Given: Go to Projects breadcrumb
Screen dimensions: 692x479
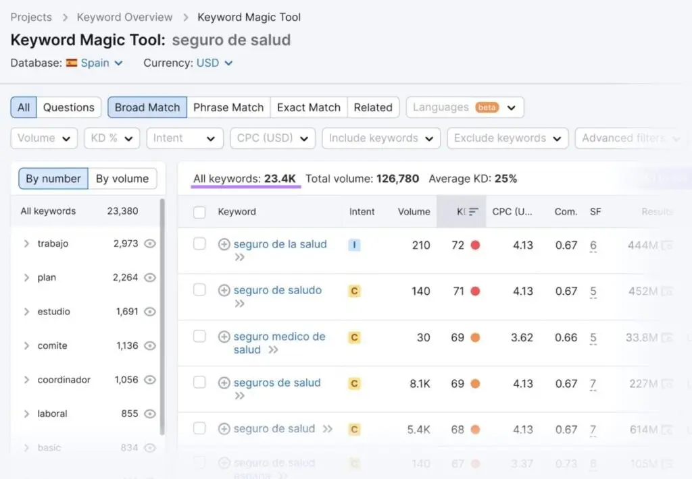Looking at the screenshot, I should 31,17.
